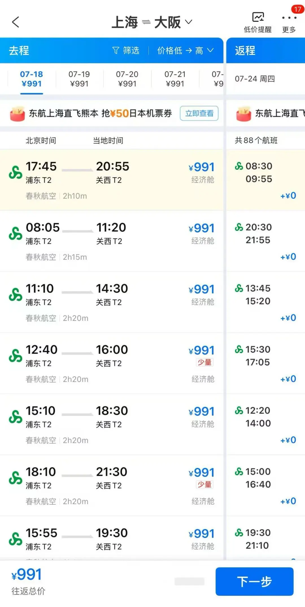This screenshot has width=305, height=607.
Task: Select the 07-19 date tab
Action: 79,79
